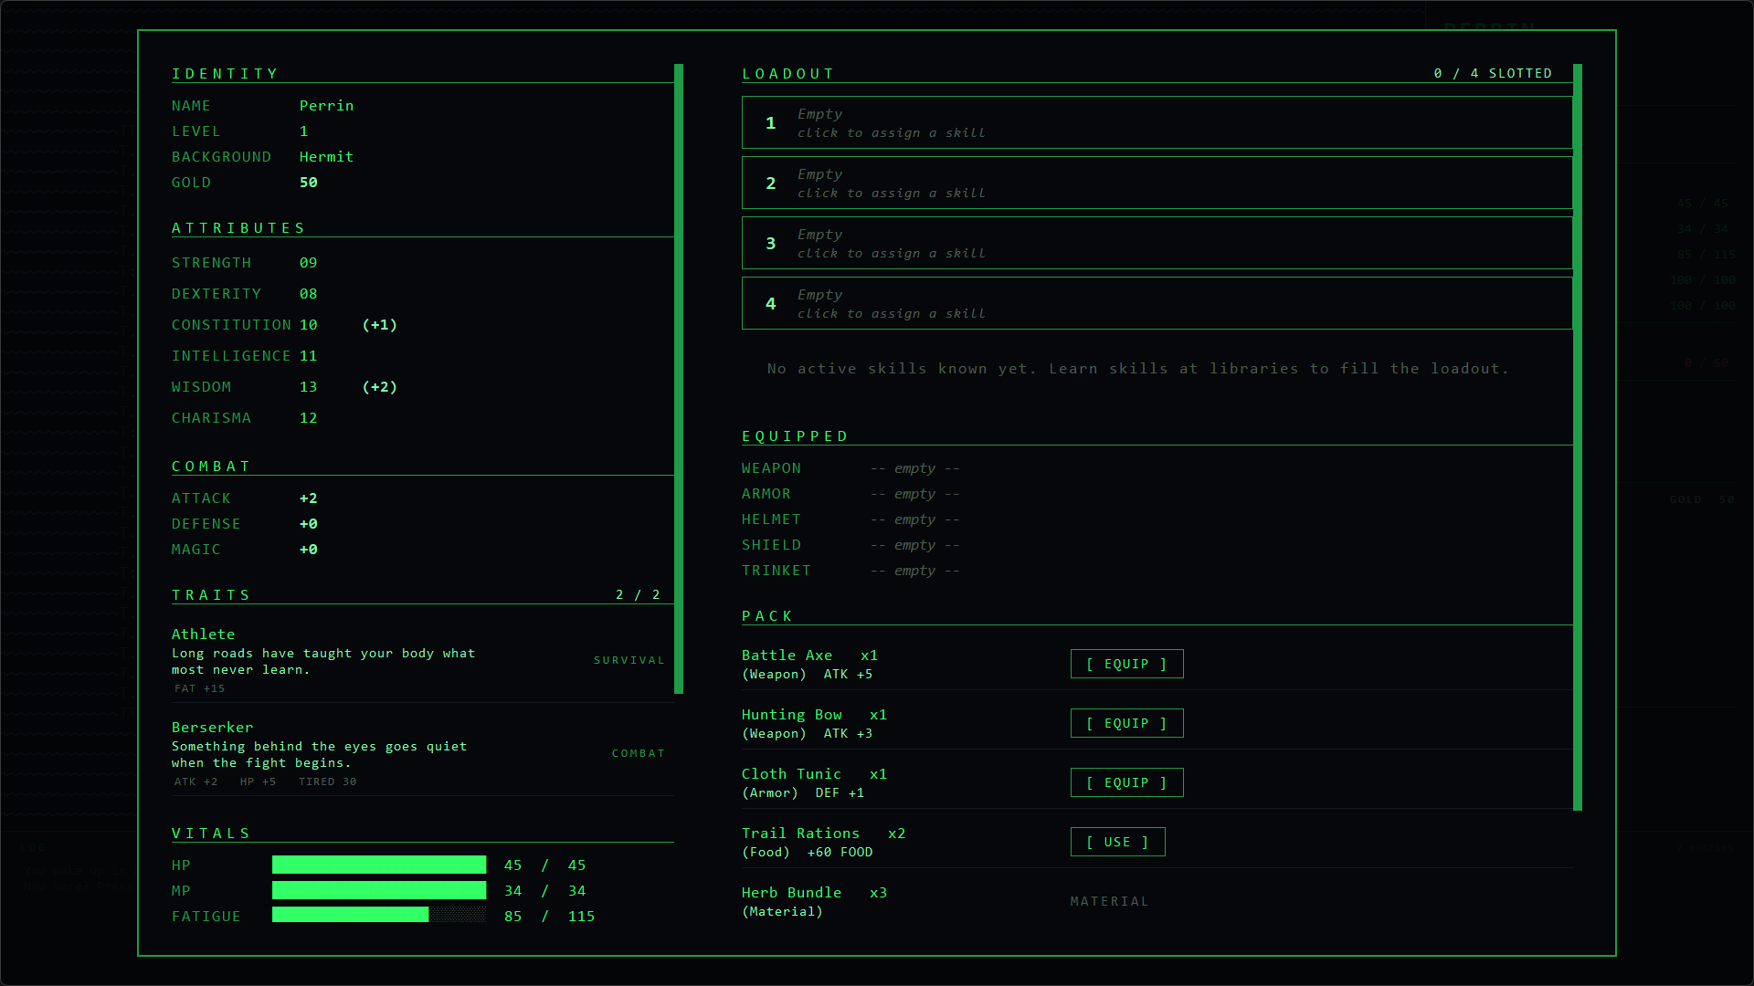
Task: Click the right panel green scrollbar
Action: [1578, 437]
